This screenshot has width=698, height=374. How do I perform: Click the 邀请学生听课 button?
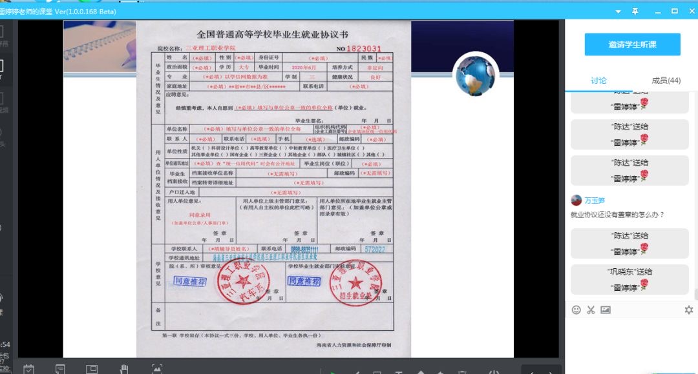pyautogui.click(x=632, y=44)
